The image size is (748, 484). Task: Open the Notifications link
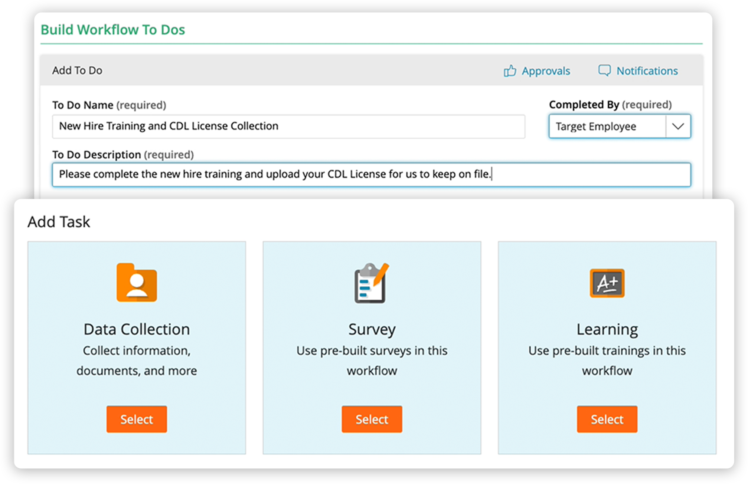coord(647,71)
